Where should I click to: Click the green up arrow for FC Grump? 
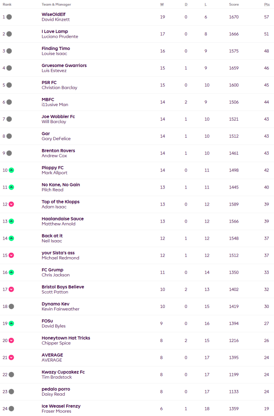[x=11, y=272]
